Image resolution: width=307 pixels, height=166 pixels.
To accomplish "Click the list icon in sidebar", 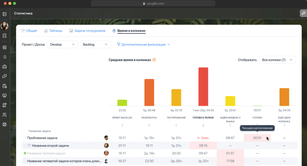I will point(4,57).
